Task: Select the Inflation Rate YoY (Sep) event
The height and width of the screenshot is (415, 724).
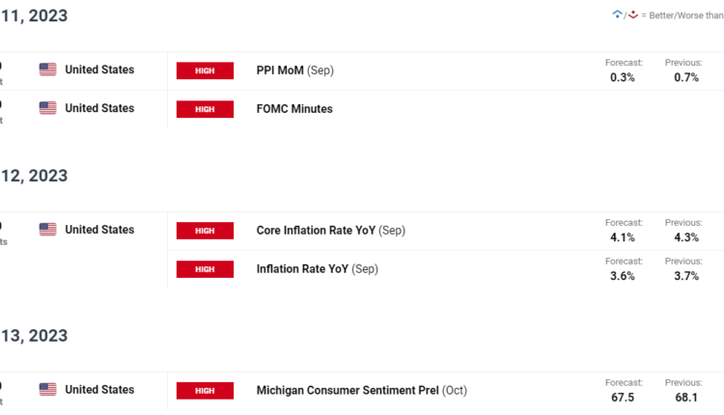Action: click(x=317, y=269)
